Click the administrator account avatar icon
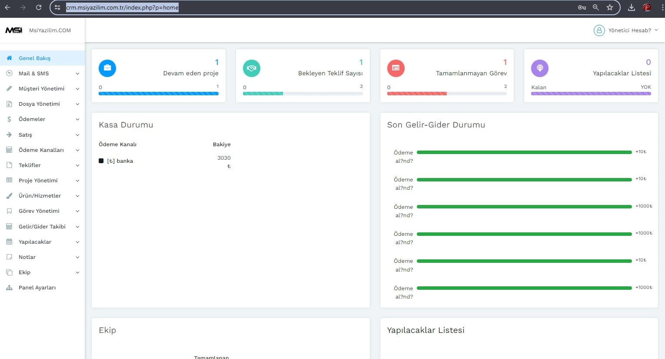Image resolution: width=665 pixels, height=359 pixels. click(599, 30)
